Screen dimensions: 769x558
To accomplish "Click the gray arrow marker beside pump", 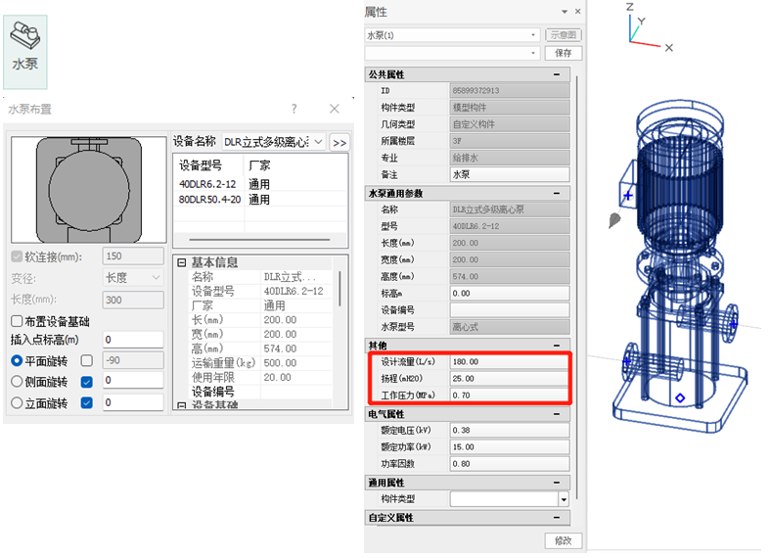I will pos(614,220).
